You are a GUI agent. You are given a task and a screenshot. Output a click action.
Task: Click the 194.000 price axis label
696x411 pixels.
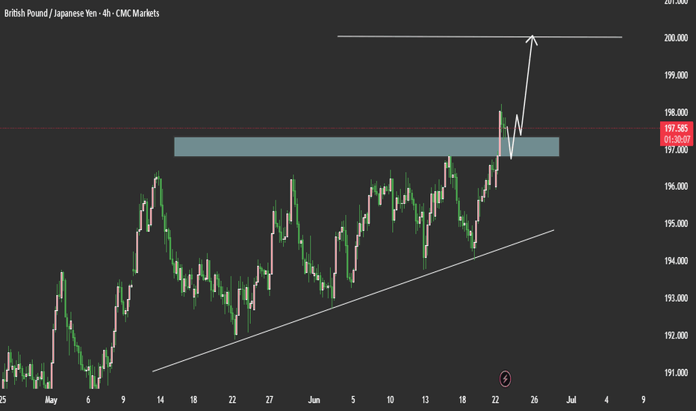(x=676, y=261)
